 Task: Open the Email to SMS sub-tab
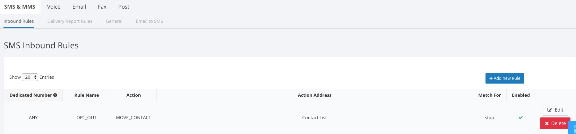click(x=149, y=21)
